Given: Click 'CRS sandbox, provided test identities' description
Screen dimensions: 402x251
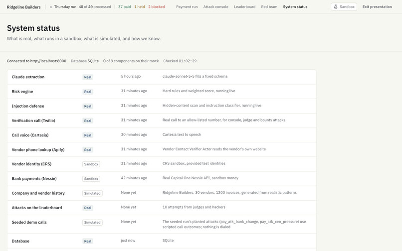Looking at the screenshot, I should pyautogui.click(x=194, y=164).
